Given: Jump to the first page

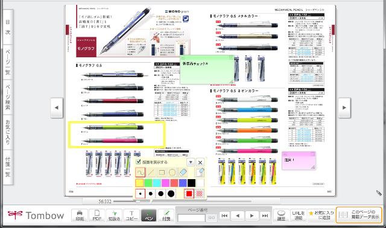Looking at the screenshot, I should coord(224,216).
